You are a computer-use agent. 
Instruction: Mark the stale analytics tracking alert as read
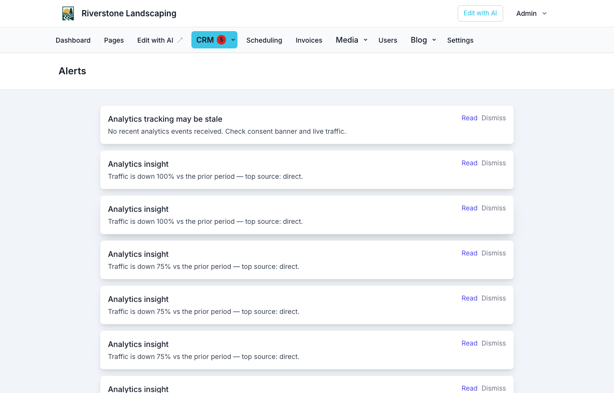[470, 118]
